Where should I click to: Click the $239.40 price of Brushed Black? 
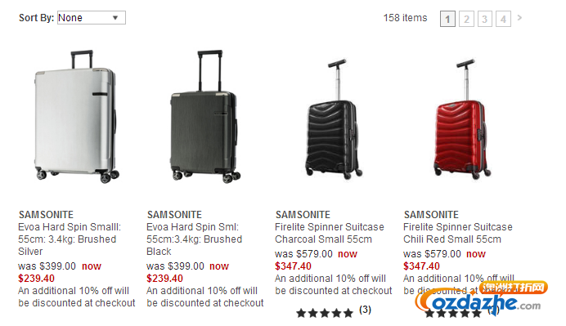point(164,279)
